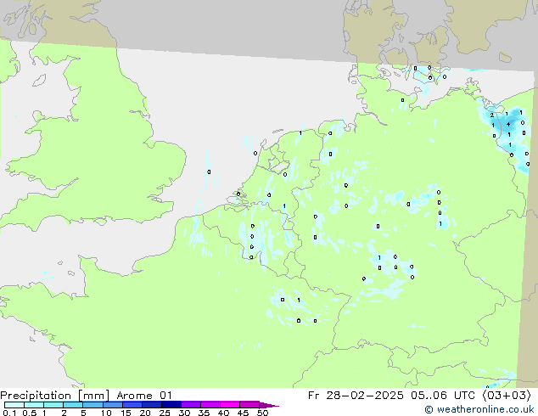Click the 'Arome 01' model label

[x=144, y=396]
